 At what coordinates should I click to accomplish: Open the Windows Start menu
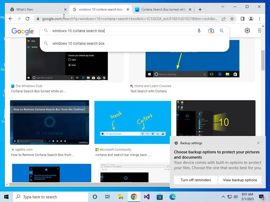pos(6,197)
